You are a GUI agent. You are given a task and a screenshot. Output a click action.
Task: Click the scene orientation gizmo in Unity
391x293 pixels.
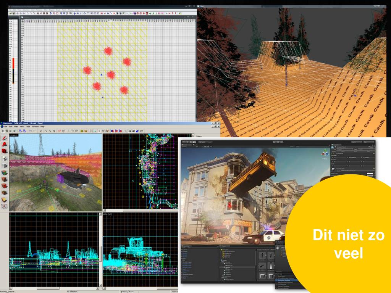pos(325,153)
